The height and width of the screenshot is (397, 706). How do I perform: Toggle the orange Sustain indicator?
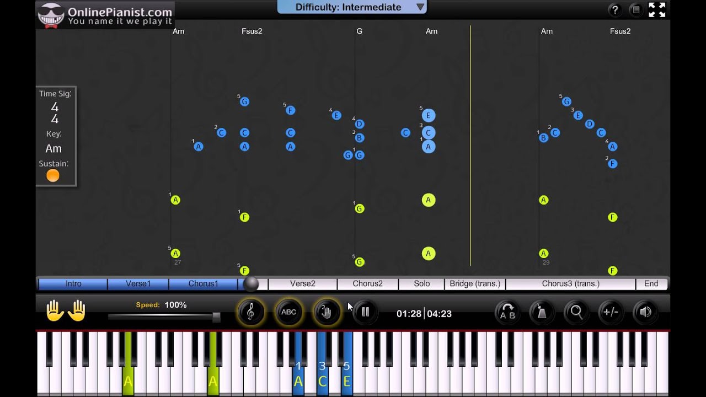point(53,175)
